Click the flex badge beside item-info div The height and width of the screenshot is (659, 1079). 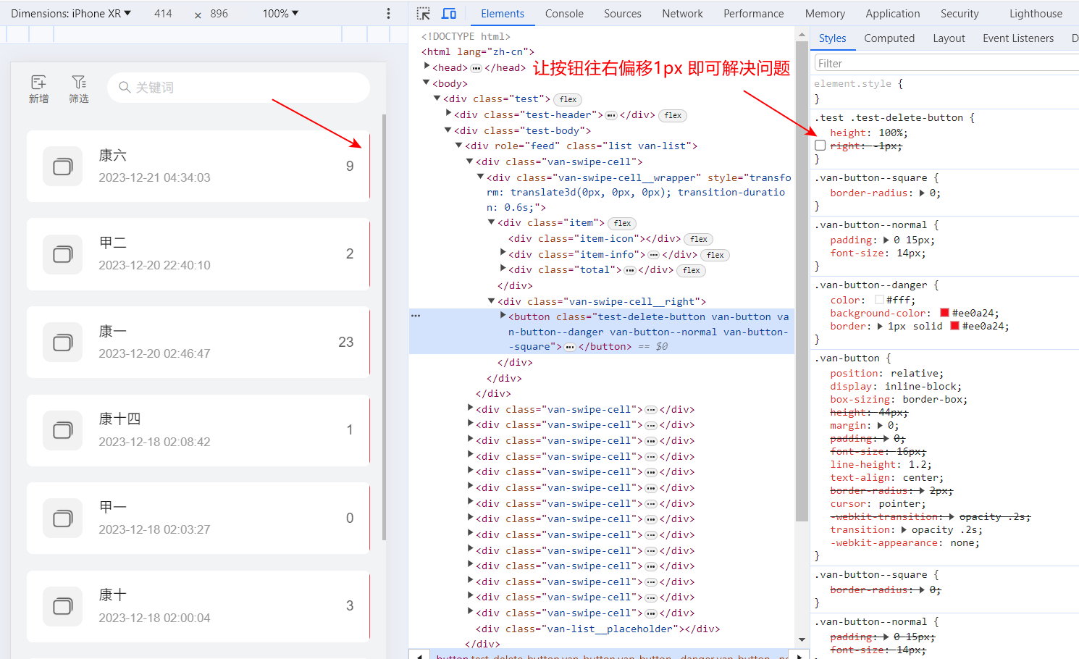(x=715, y=255)
